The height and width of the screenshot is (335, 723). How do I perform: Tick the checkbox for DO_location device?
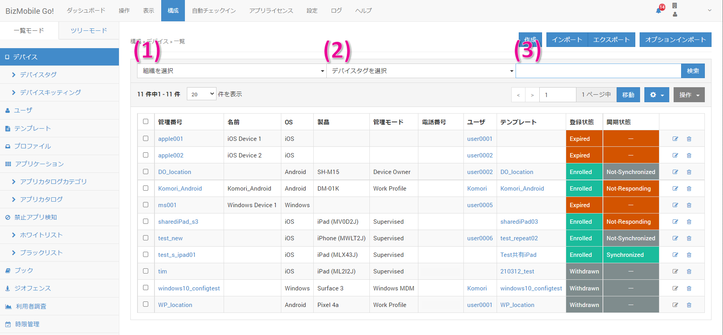146,172
